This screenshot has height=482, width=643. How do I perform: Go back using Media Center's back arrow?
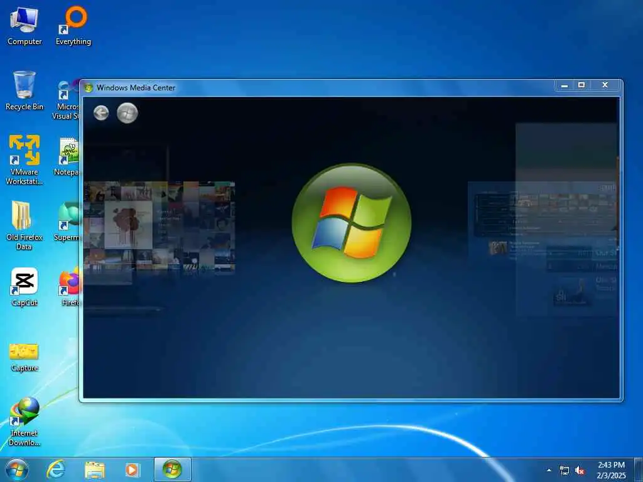[101, 113]
